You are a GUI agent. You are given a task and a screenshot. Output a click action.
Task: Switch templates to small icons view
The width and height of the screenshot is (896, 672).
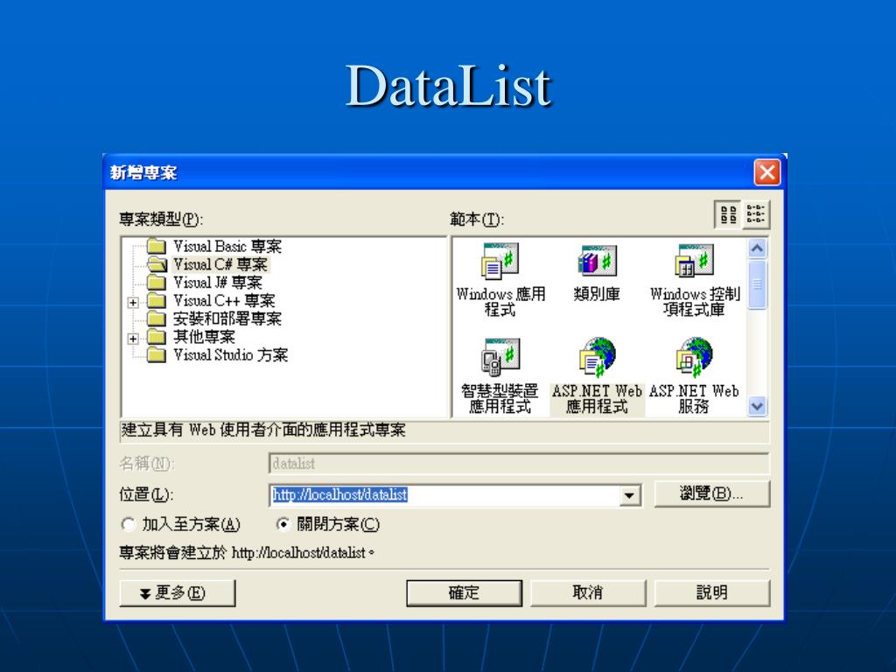pyautogui.click(x=755, y=215)
